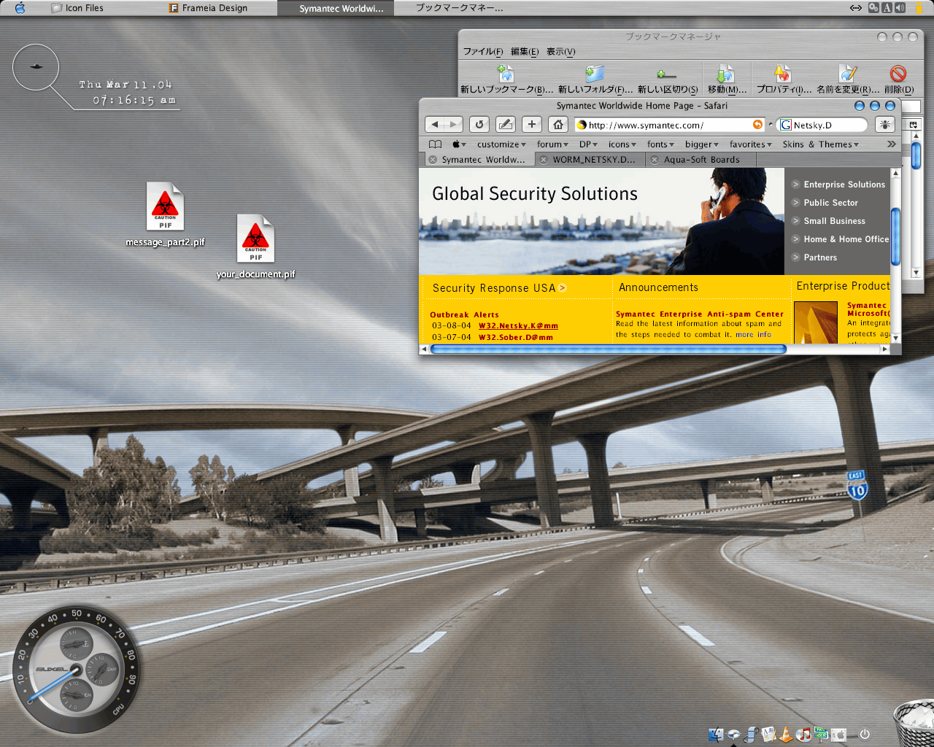Screen dimensions: 934x747
Task: Expand the favorites bookmarks dropdown
Action: tap(751, 144)
